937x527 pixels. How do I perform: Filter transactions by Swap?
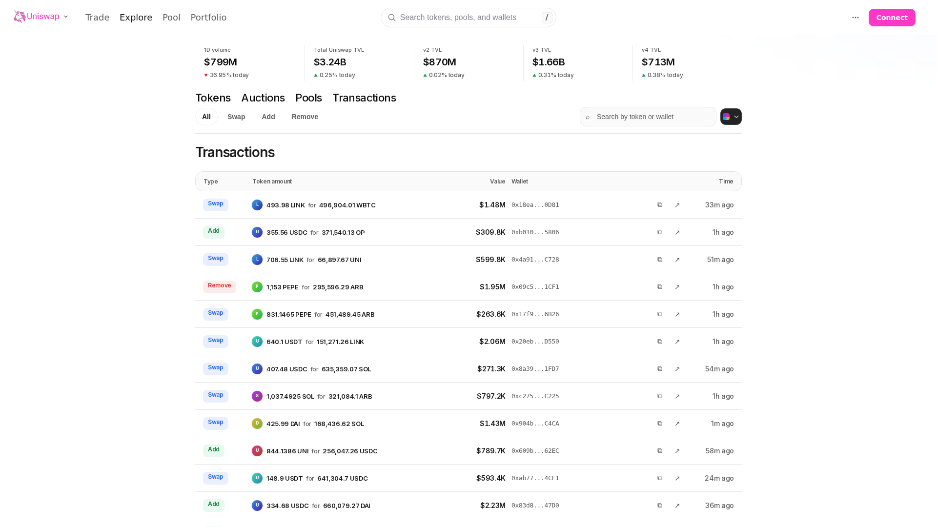pos(236,117)
